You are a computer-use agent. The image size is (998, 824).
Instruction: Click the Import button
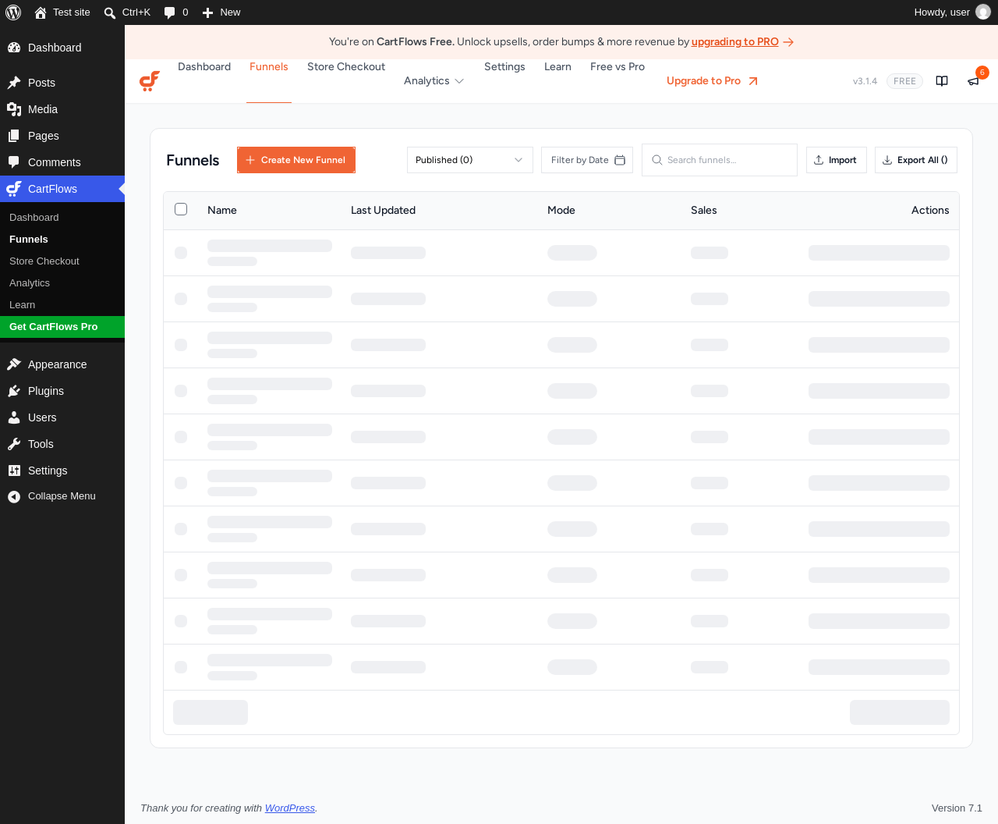(837, 160)
